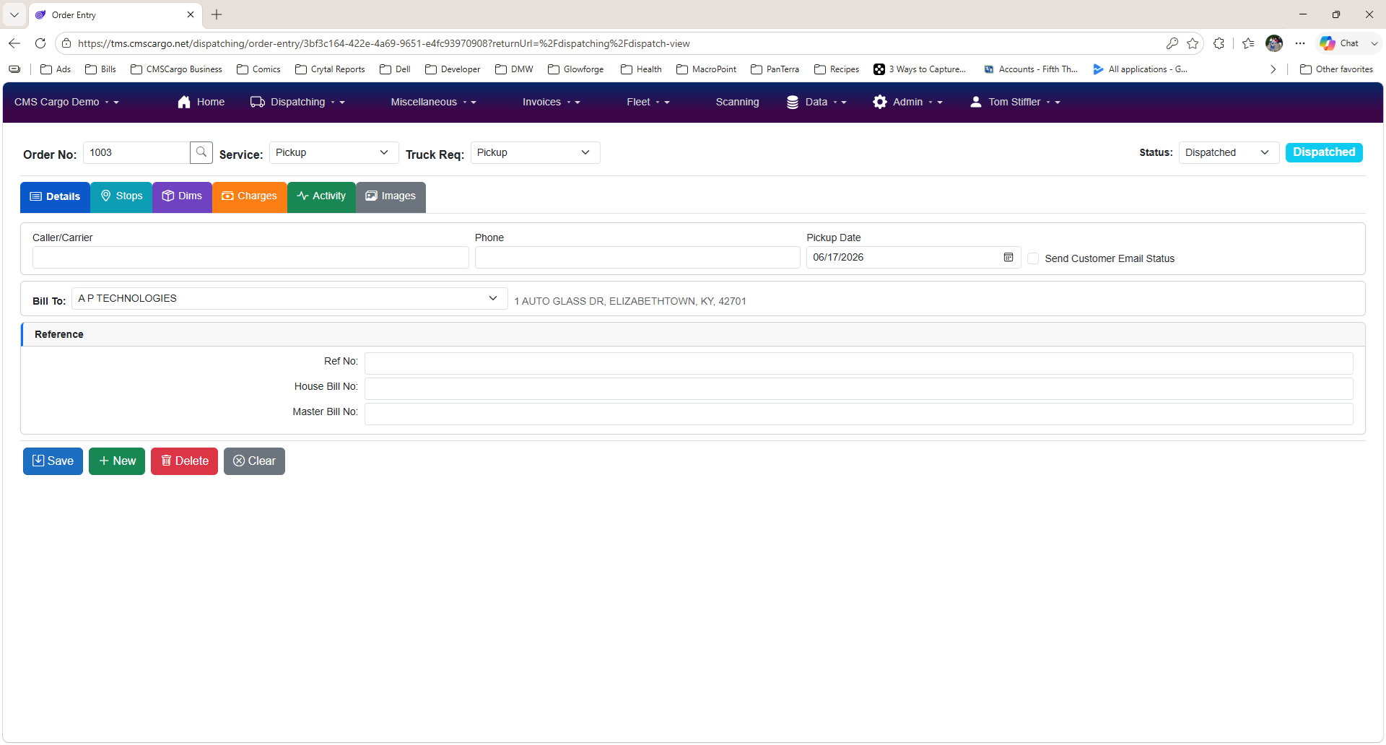
Task: Expand the Miscellaneous menu
Action: click(x=433, y=102)
